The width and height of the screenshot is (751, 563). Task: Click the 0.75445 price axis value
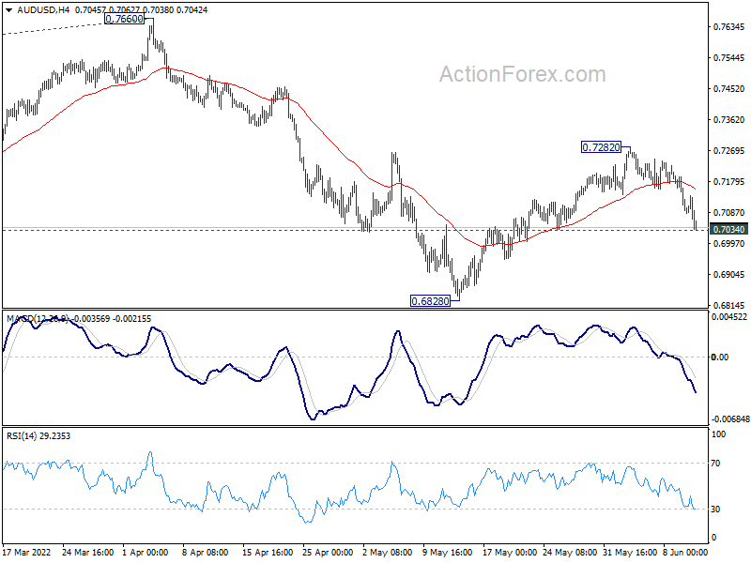(729, 58)
